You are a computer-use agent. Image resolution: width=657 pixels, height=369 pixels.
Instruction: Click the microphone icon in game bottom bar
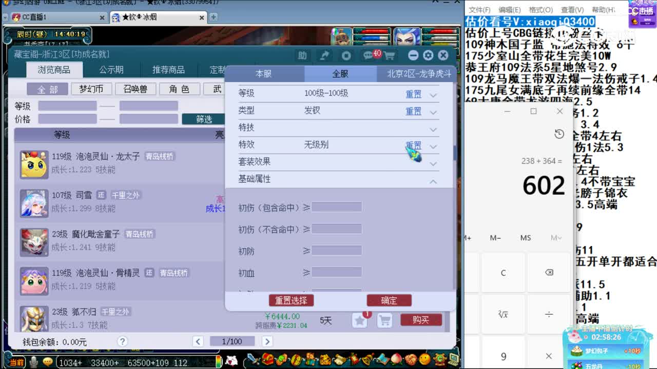click(34, 362)
